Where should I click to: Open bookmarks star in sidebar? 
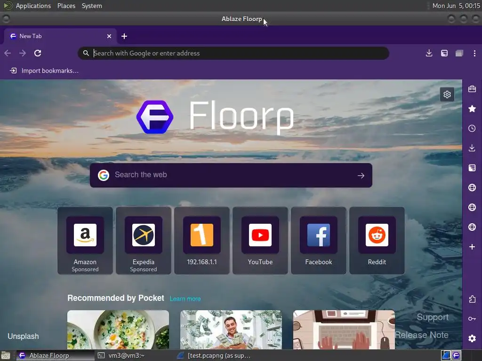pos(472,109)
